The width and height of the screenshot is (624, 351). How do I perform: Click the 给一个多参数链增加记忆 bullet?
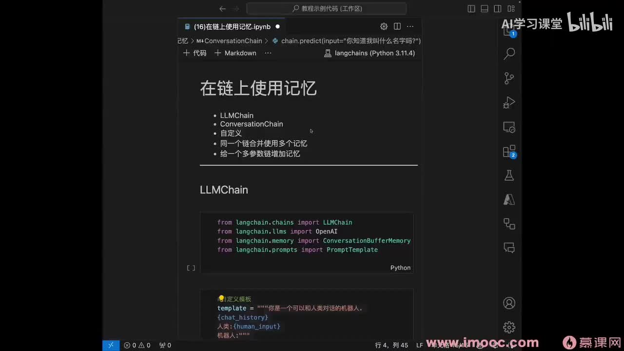point(260,154)
